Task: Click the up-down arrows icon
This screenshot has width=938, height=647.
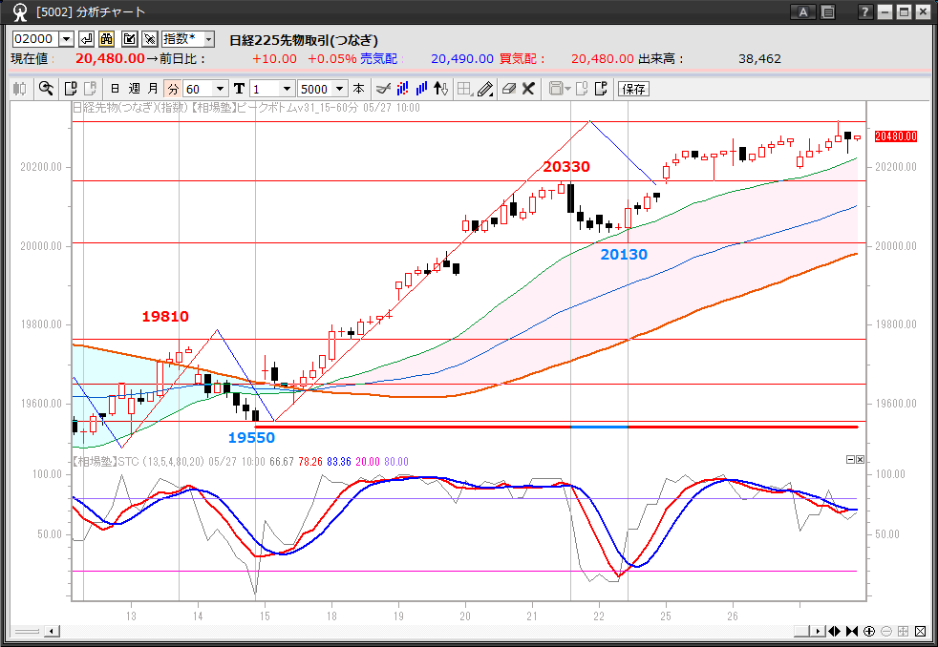Action: tap(440, 89)
